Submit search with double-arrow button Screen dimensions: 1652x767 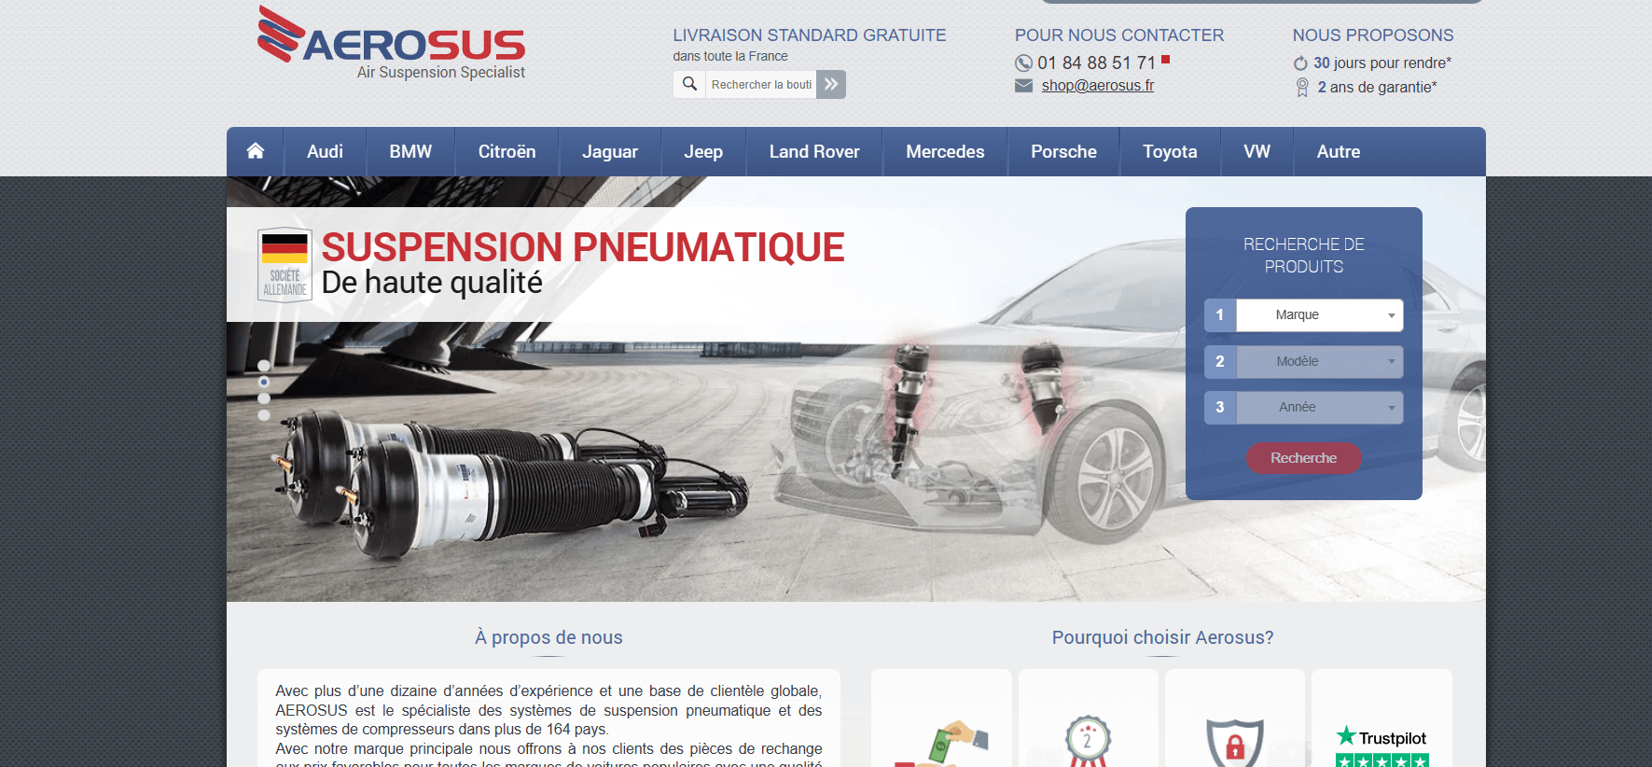tap(831, 84)
